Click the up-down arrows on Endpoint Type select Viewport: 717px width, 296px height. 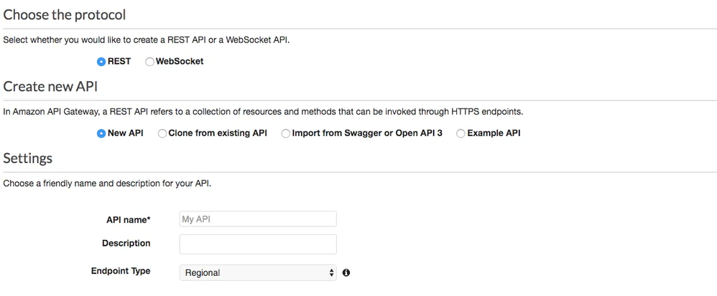tap(331, 273)
